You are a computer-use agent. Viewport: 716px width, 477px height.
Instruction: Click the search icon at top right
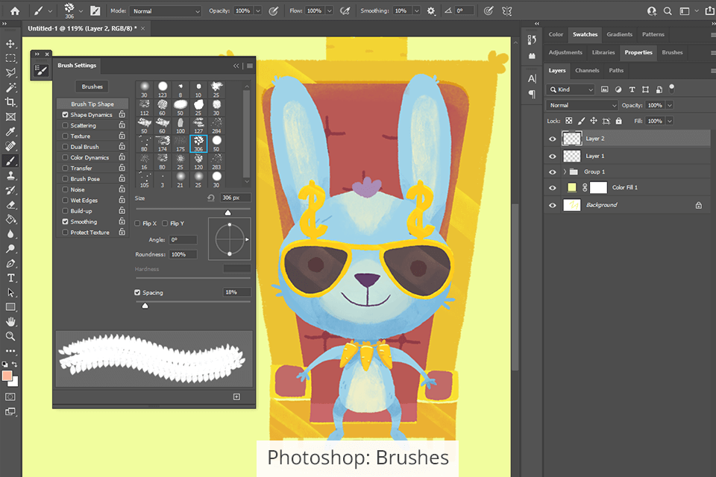[668, 11]
